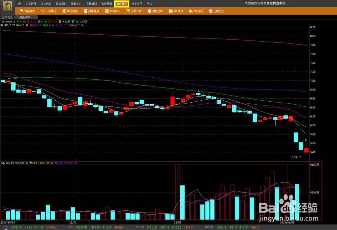The image size is (337, 230).
Task: Open the 沪深行情 menu
Action: pos(31,4)
